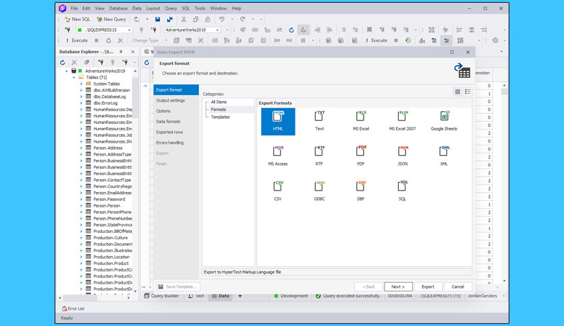Click the Save All toolbar icon
564x326 pixels.
point(170,20)
